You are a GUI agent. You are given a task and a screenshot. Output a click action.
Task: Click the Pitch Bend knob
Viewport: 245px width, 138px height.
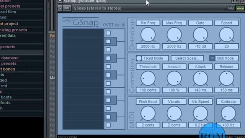click(148, 113)
